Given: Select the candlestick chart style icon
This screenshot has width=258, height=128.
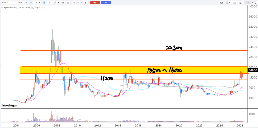Looking at the screenshot, I should [x=44, y=3].
